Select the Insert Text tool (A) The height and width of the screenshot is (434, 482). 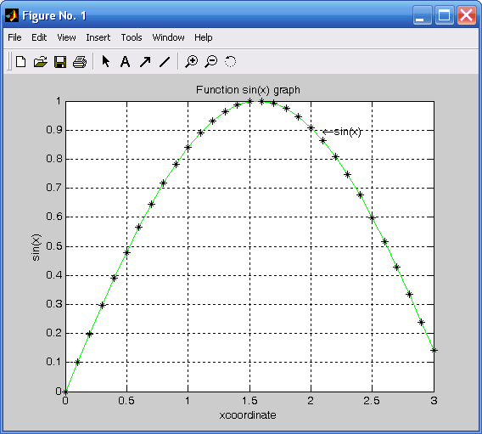125,61
